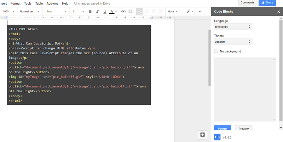This screenshot has width=283, height=142.
Task: Click the 'JavaScript can change HTML attributes' line
Action: click(x=52, y=48)
